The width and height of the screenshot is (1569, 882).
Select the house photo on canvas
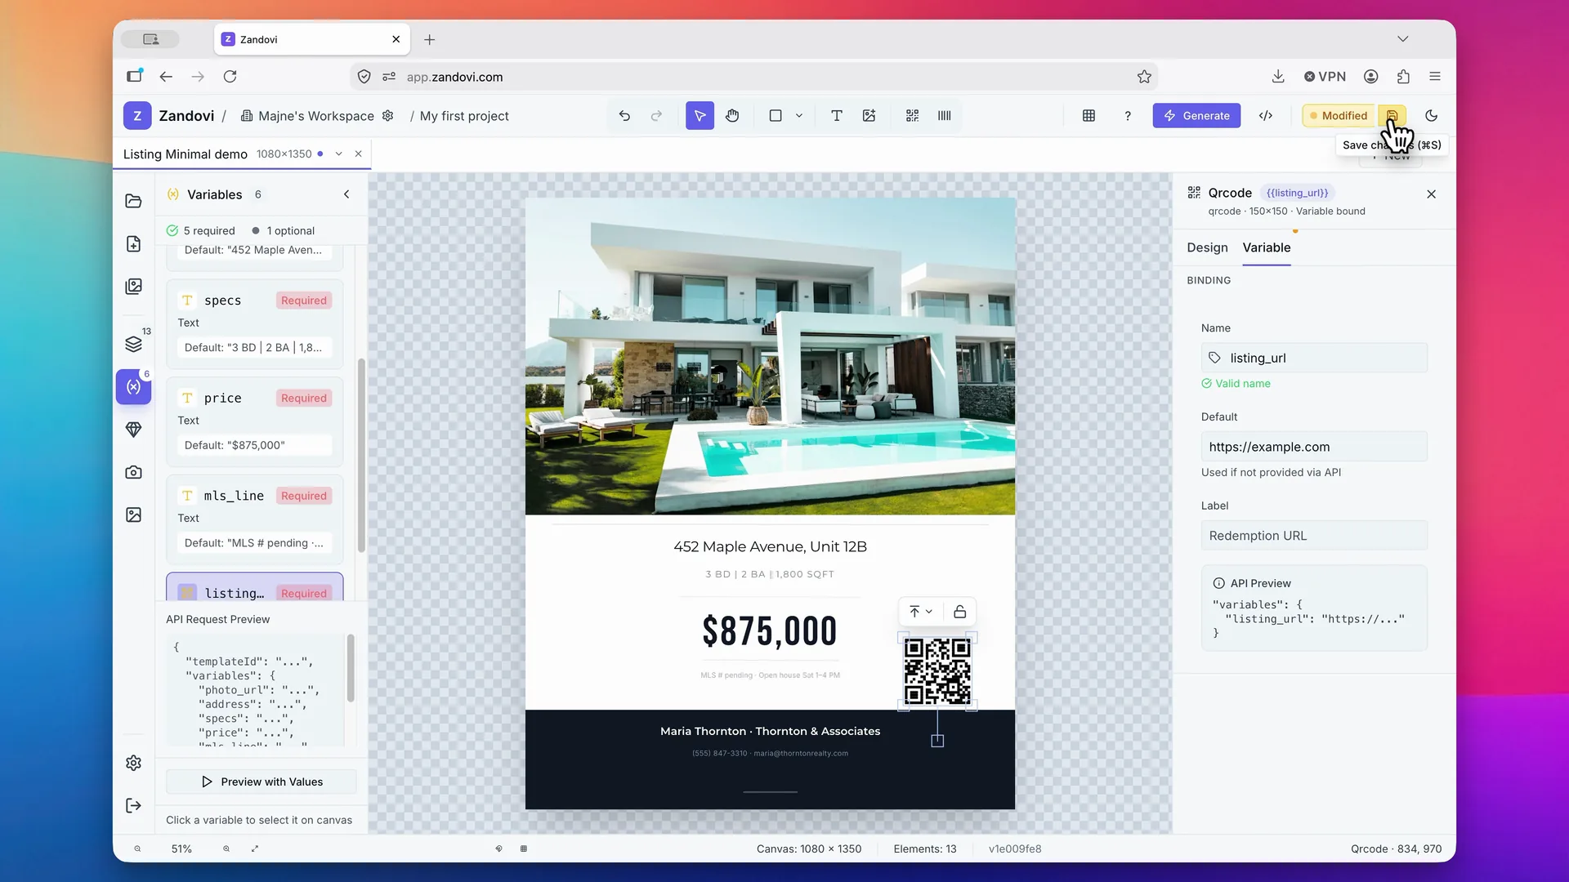pos(770,356)
